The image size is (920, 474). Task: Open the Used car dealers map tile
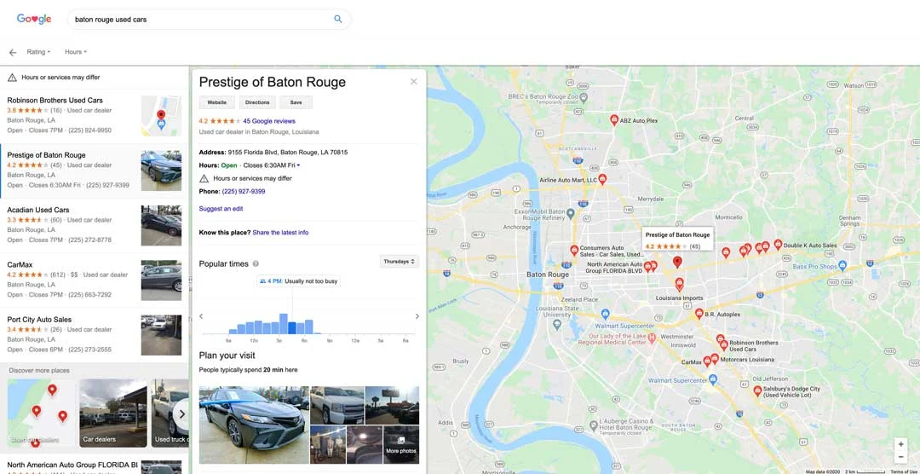click(42, 413)
